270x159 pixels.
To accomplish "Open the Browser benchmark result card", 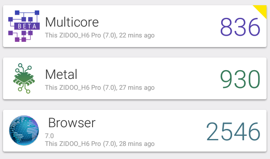I will click(x=135, y=131).
